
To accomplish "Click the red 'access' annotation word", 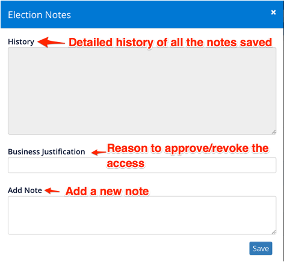I will pyautogui.click(x=126, y=163).
